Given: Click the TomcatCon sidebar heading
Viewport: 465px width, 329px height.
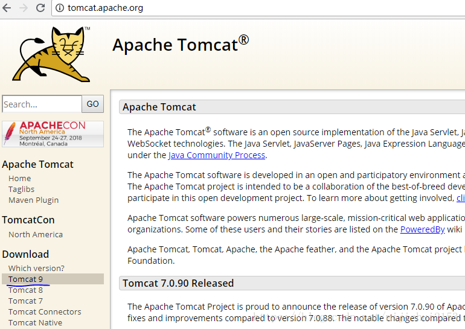Looking at the screenshot, I should click(x=28, y=220).
